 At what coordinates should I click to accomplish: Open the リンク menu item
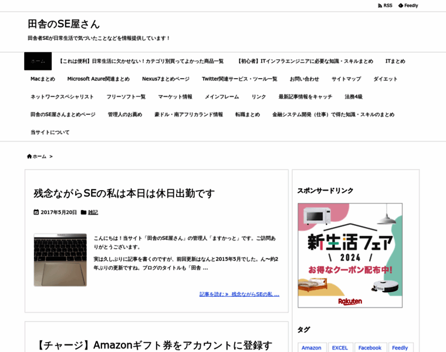pos(259,97)
